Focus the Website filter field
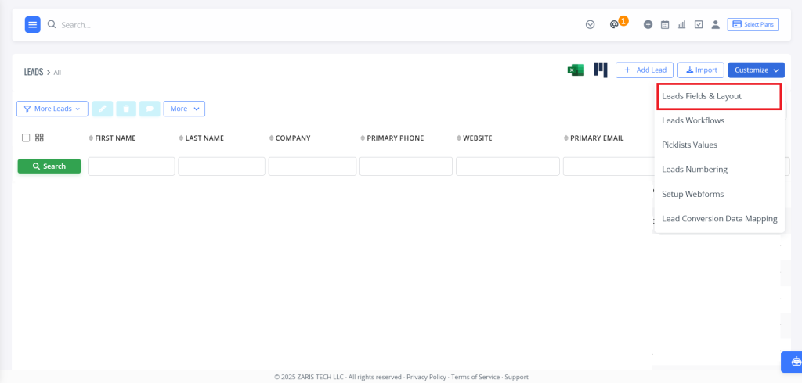Image resolution: width=802 pixels, height=383 pixels. [508, 166]
